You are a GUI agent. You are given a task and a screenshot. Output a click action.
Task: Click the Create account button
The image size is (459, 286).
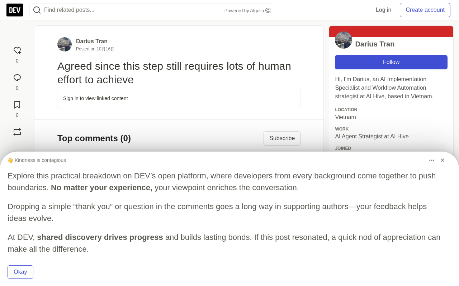click(x=425, y=10)
